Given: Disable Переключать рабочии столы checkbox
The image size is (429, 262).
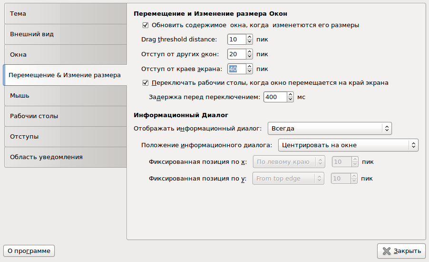Looking at the screenshot, I should click(146, 82).
